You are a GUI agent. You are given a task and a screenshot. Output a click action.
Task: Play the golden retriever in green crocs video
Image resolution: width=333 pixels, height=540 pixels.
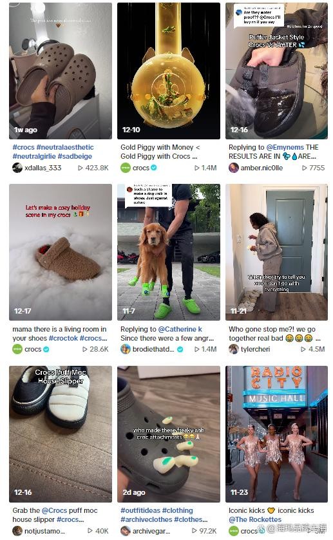tap(168, 252)
